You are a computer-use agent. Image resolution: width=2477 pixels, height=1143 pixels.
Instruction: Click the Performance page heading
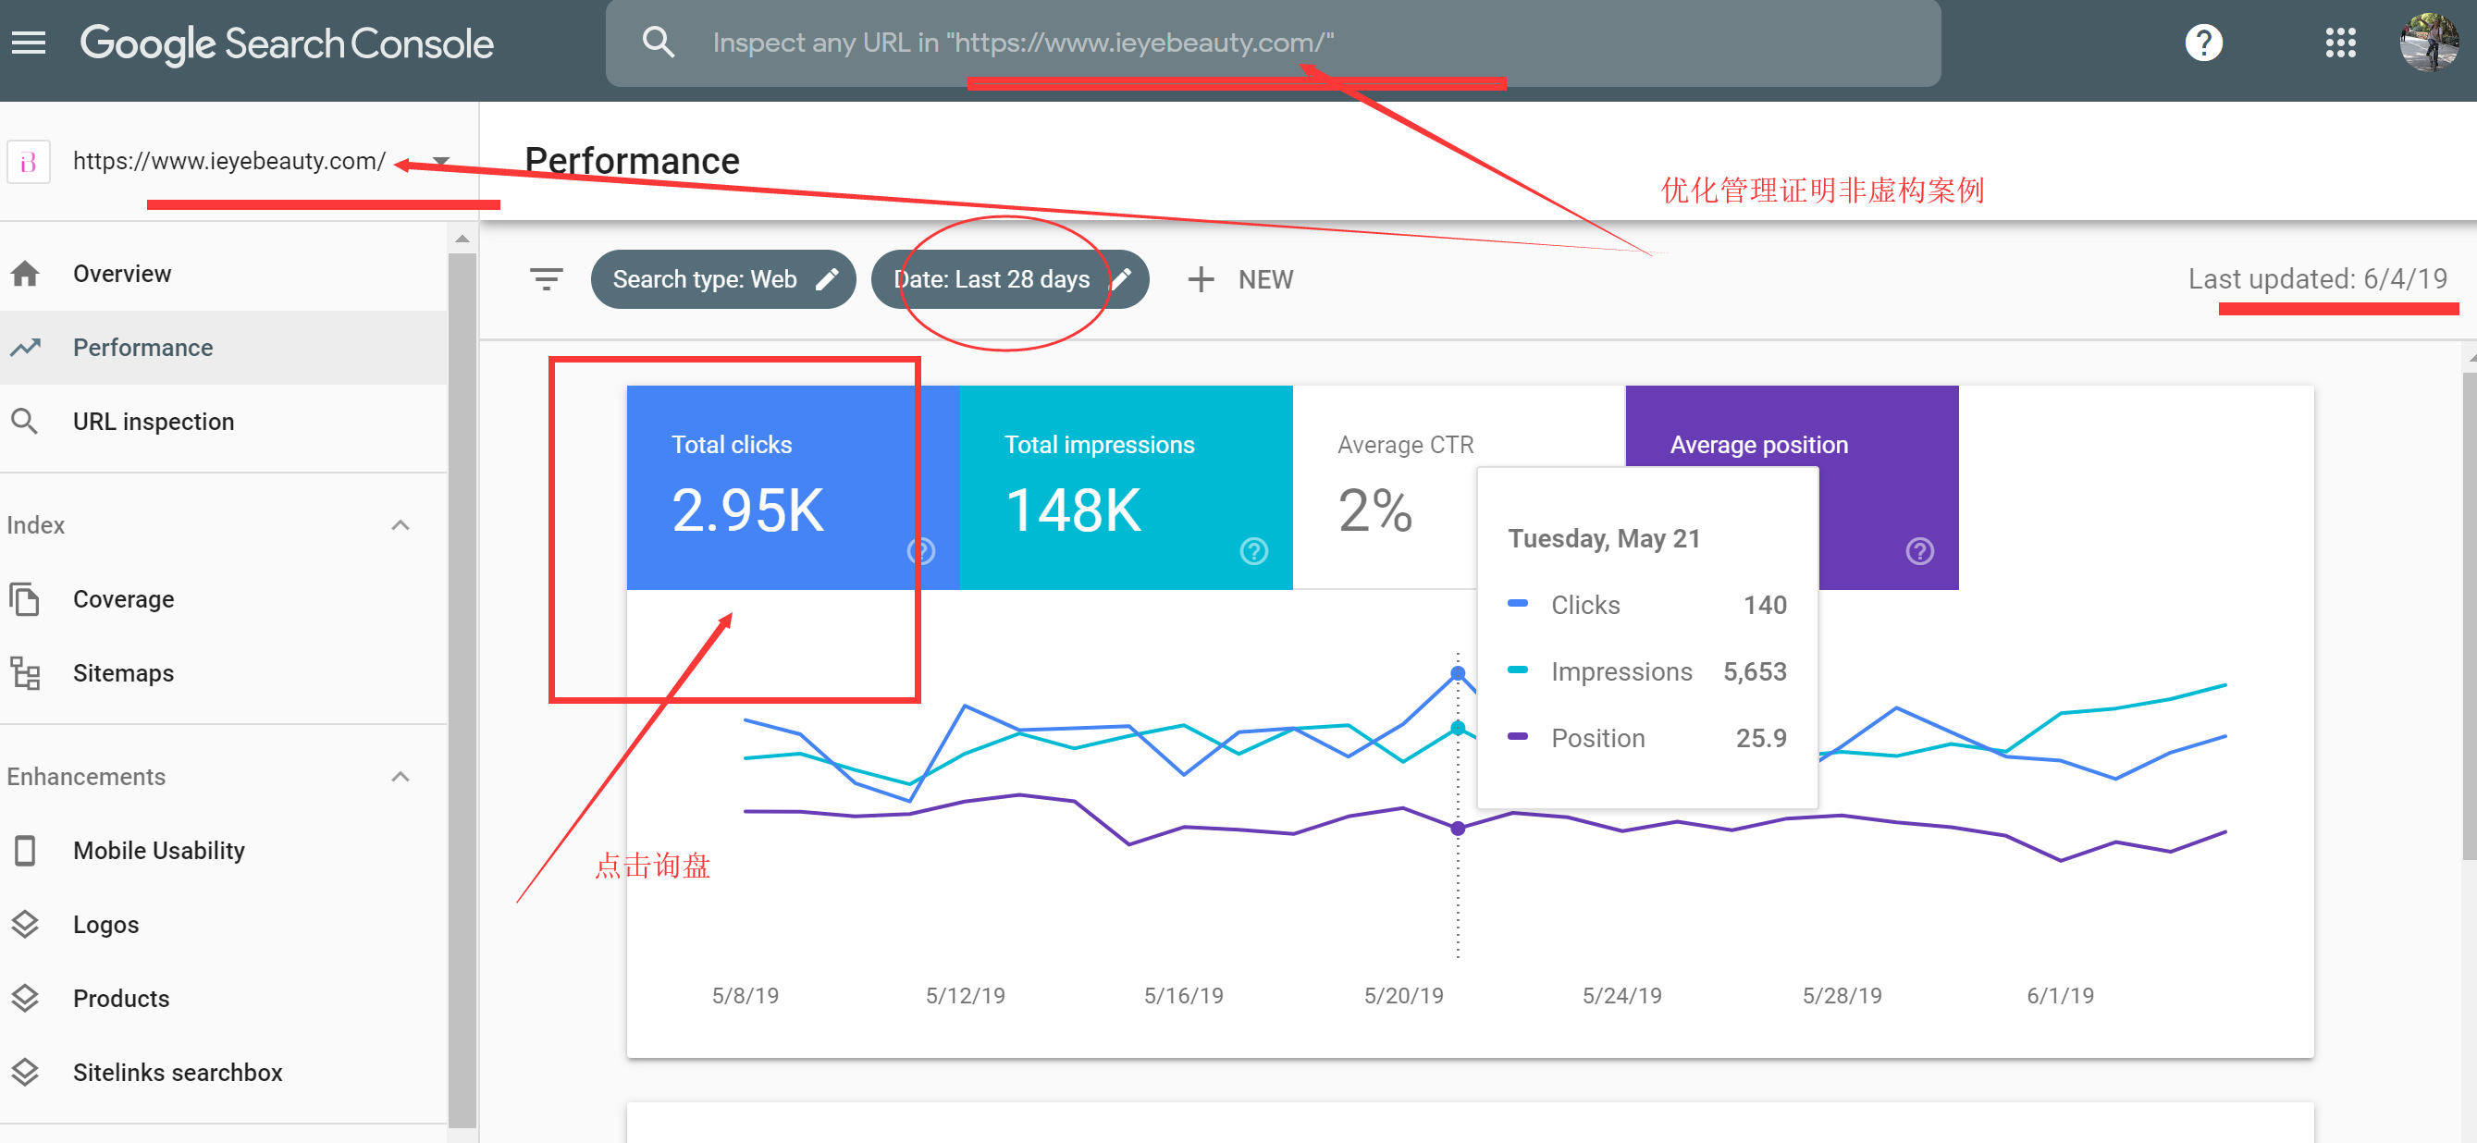click(x=632, y=161)
